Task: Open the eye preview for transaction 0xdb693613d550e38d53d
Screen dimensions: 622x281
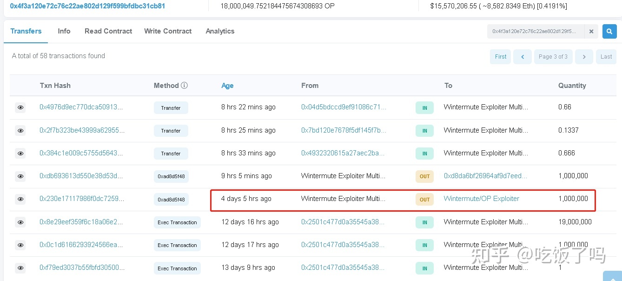Action: (x=20, y=176)
